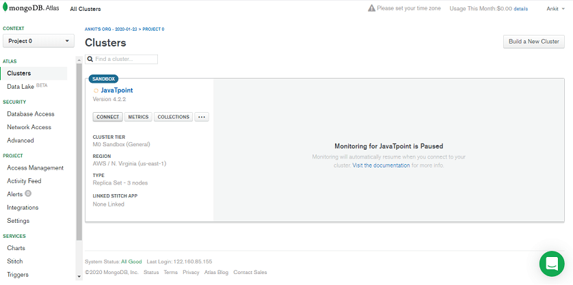The width and height of the screenshot is (573, 285).
Task: Open Integrations page
Action: (23, 208)
